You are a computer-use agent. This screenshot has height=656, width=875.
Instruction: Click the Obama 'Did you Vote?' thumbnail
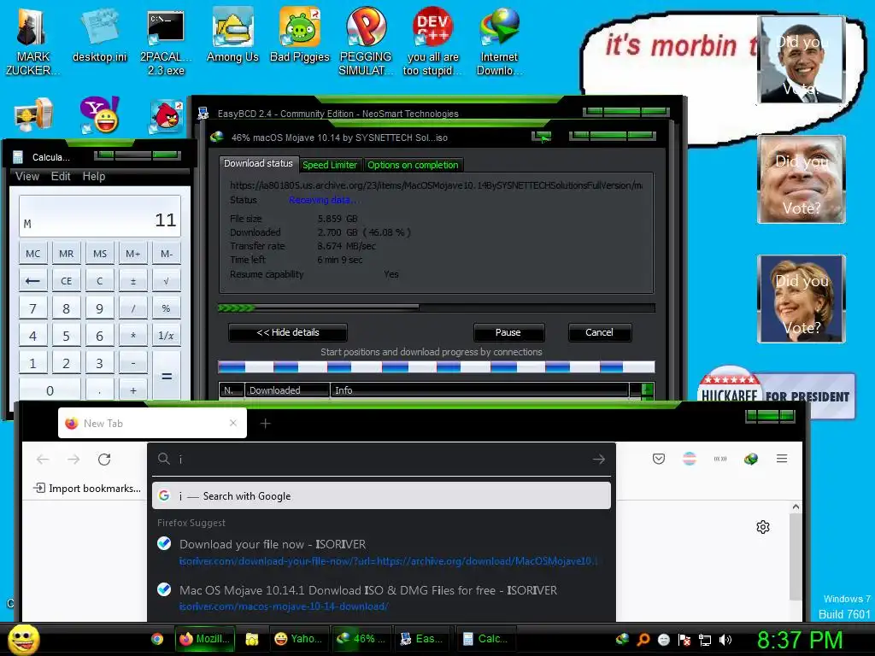tap(802, 59)
